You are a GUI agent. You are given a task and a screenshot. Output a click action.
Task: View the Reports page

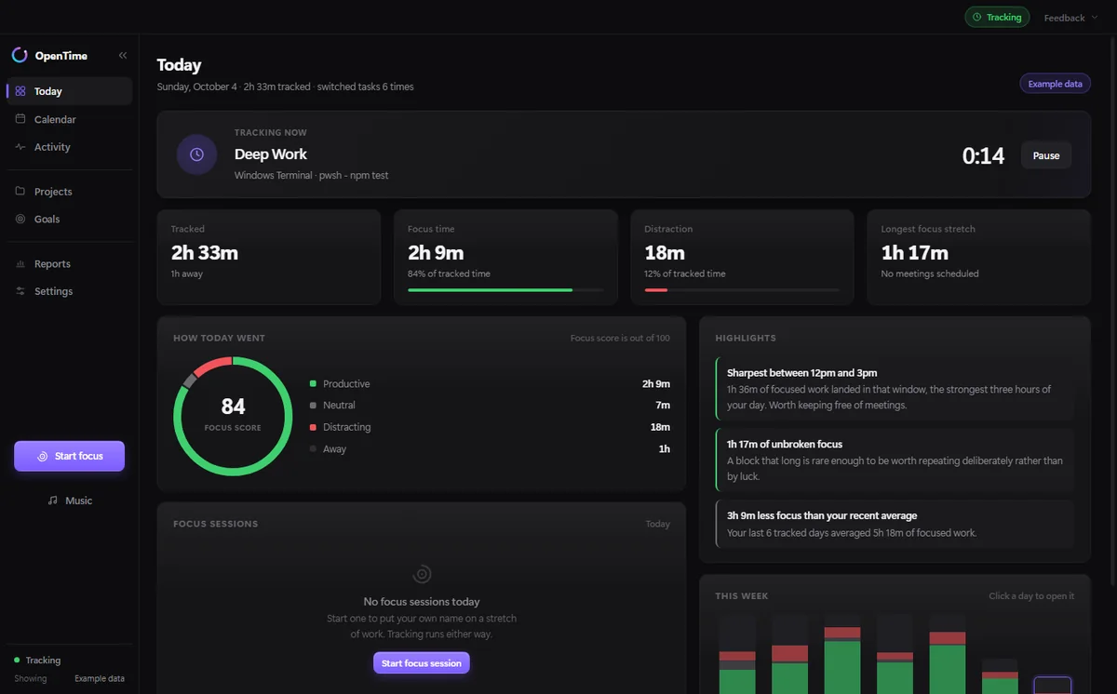coord(70,264)
